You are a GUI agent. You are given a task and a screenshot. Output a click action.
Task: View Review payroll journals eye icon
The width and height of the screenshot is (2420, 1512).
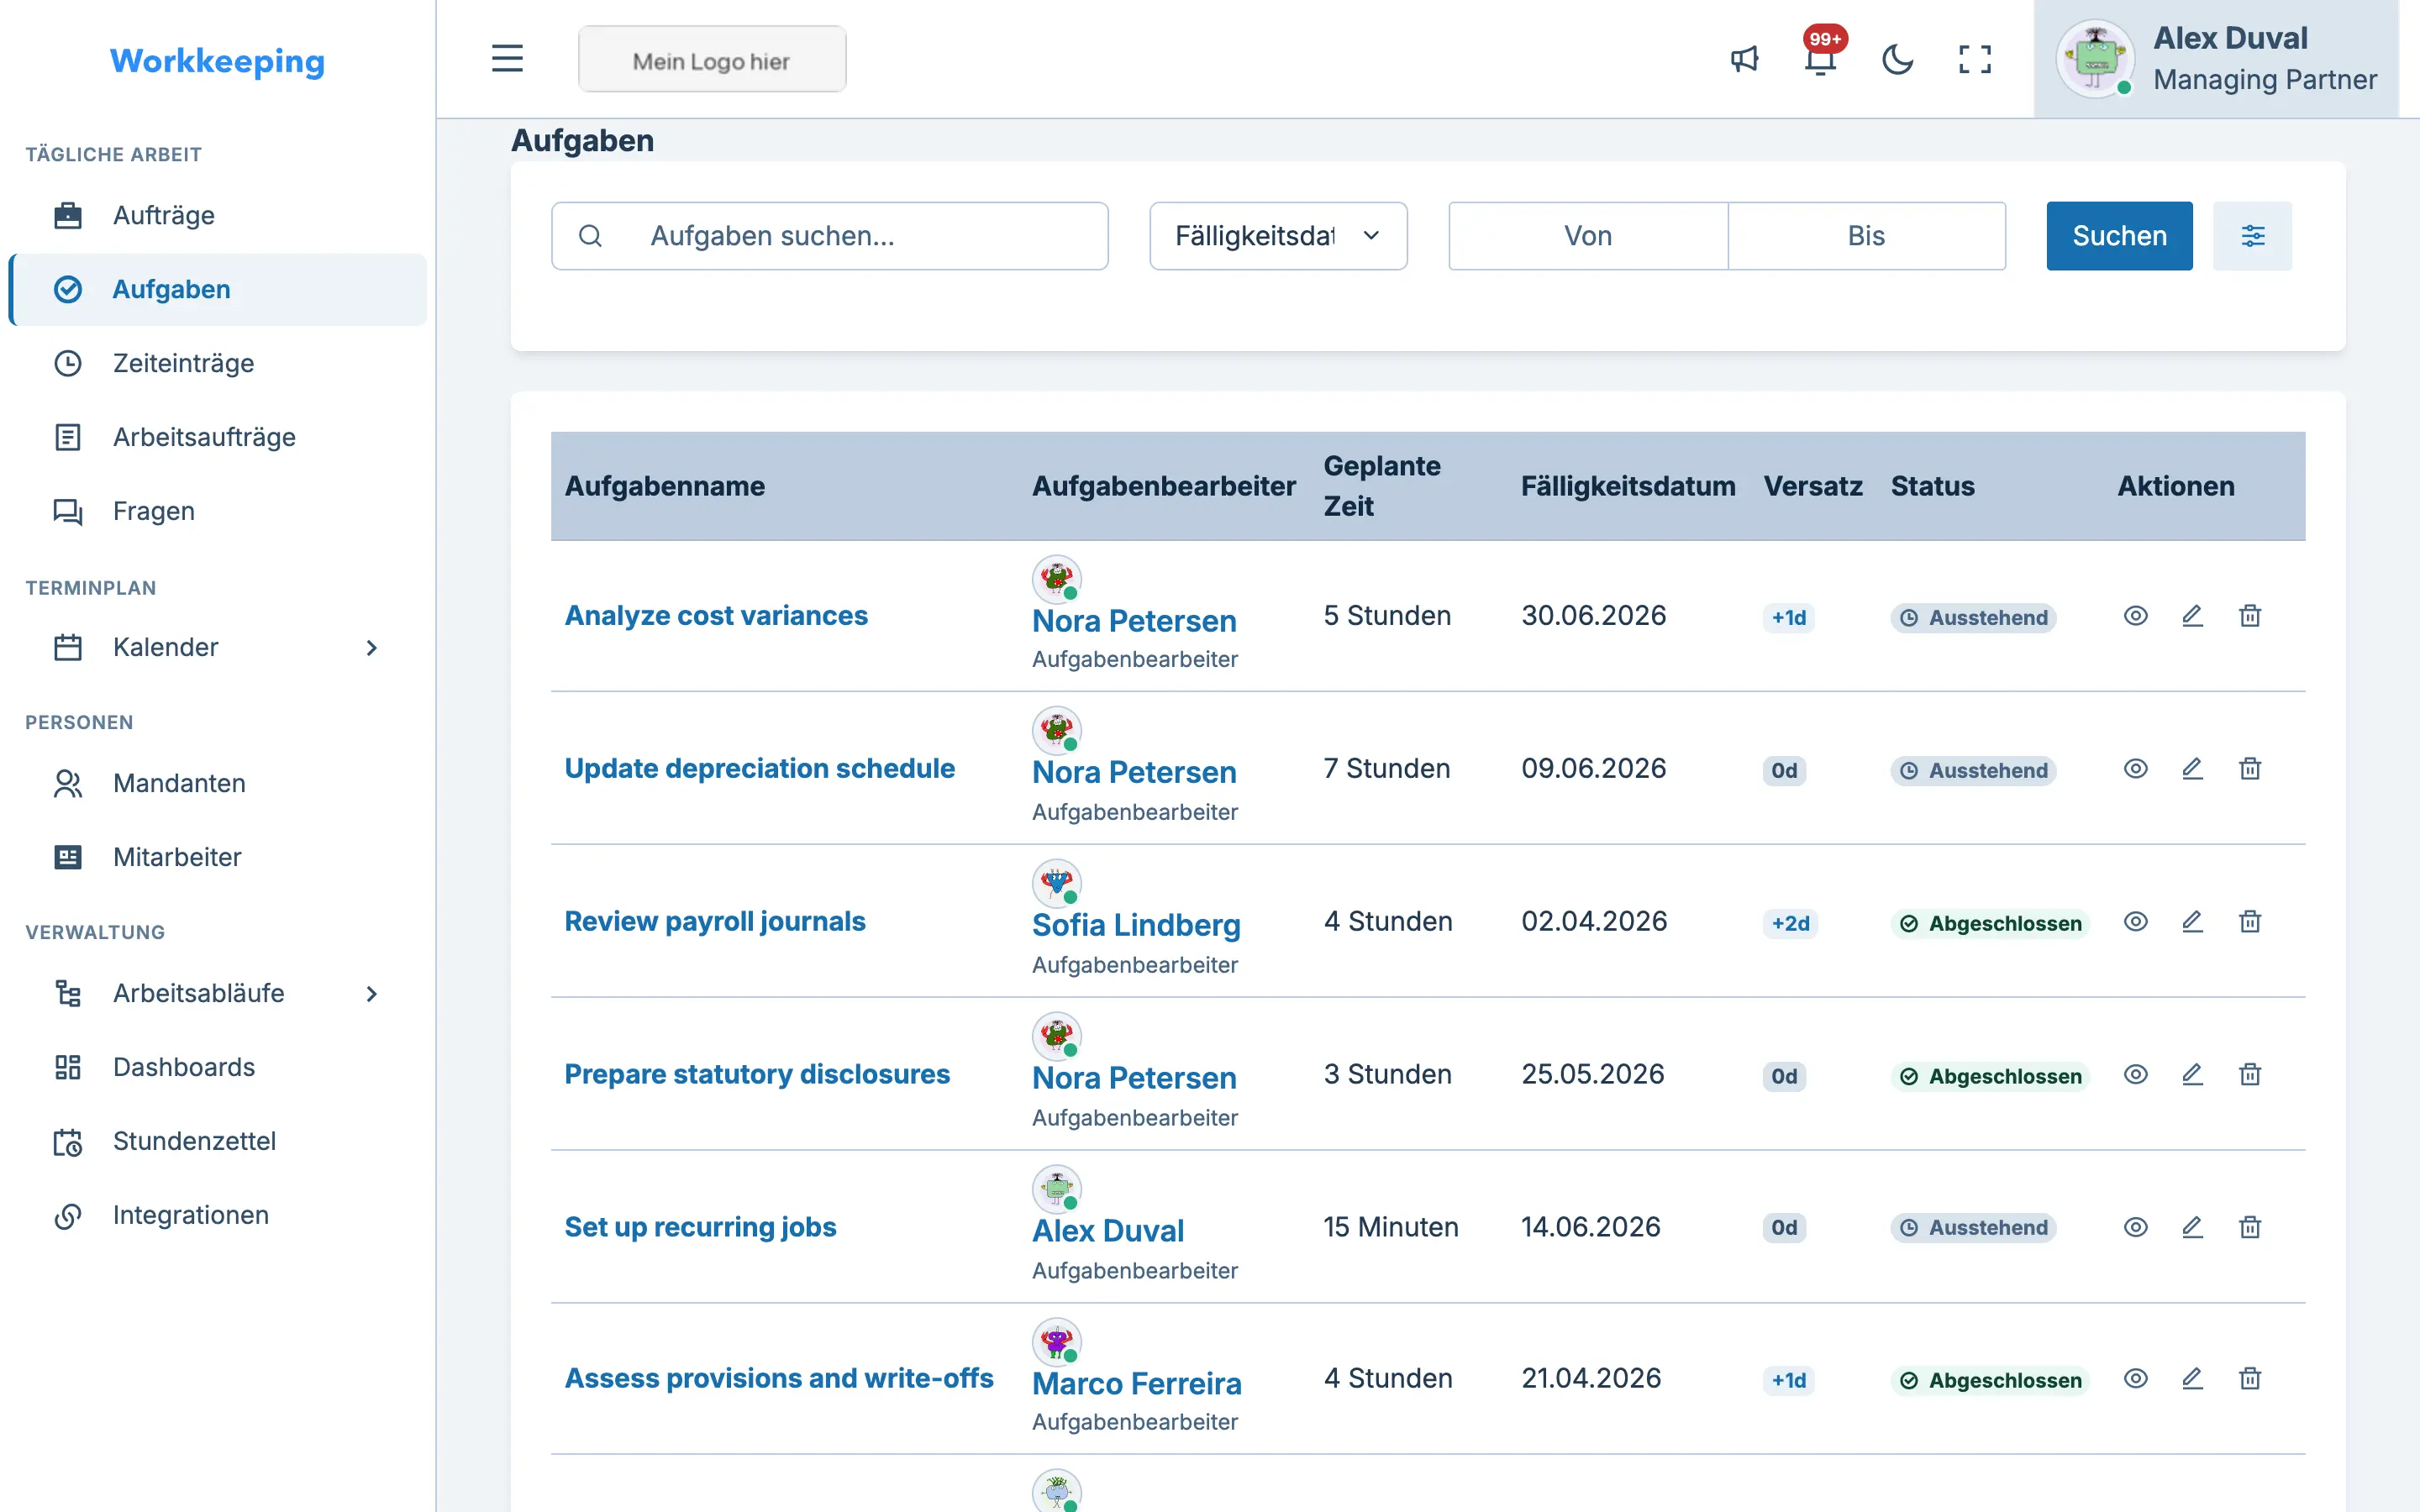2135,922
